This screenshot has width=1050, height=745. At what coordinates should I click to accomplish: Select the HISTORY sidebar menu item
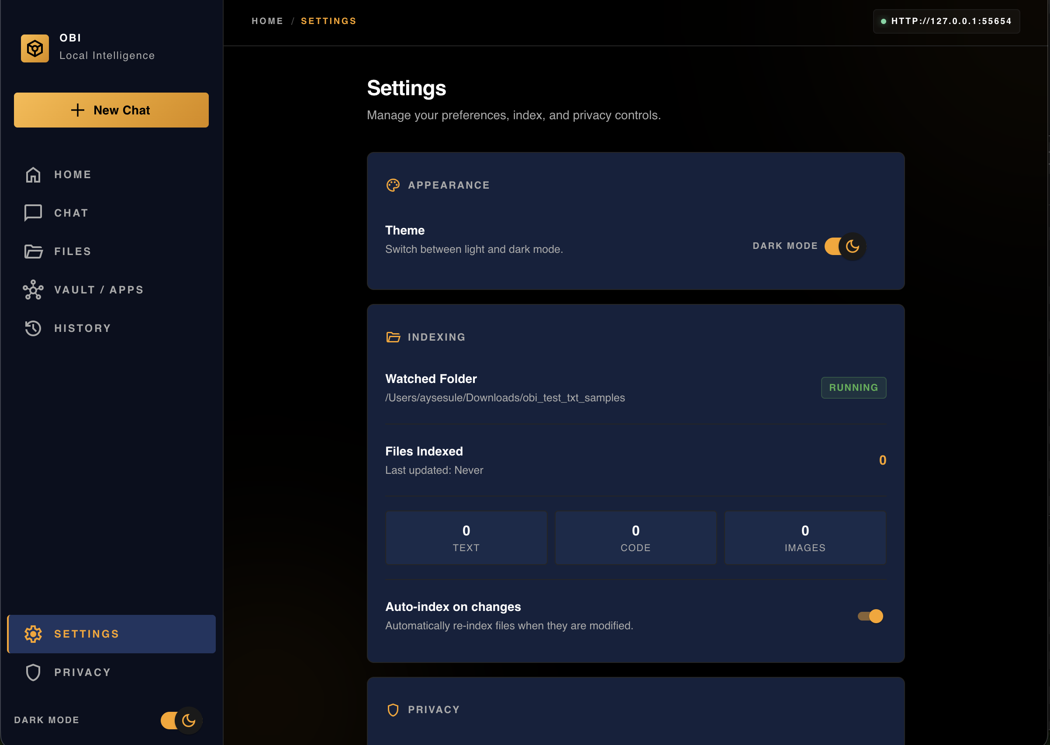pos(83,328)
